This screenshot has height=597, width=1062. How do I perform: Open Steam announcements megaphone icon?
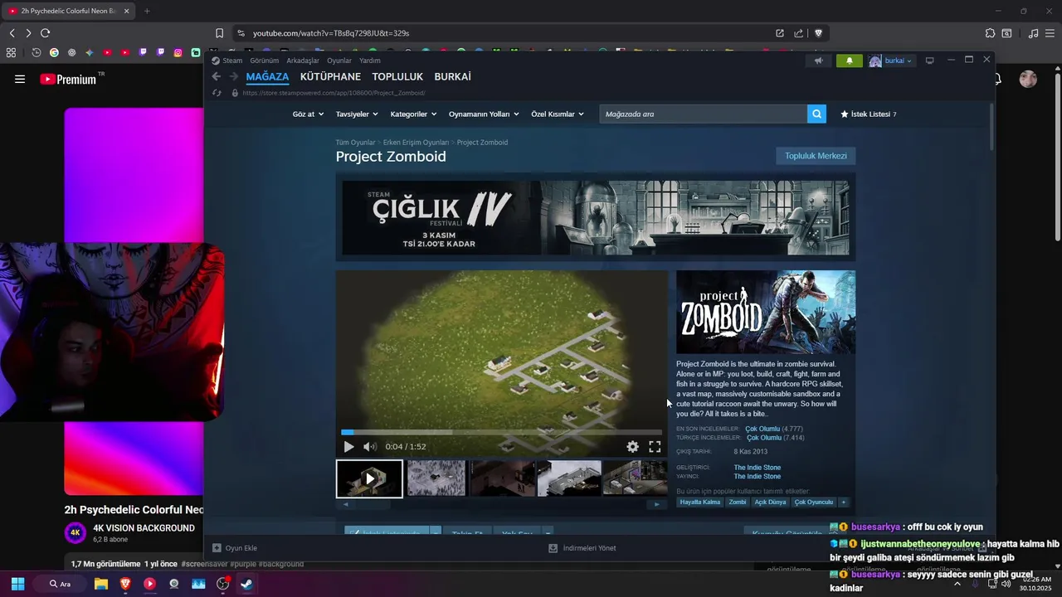click(x=818, y=61)
